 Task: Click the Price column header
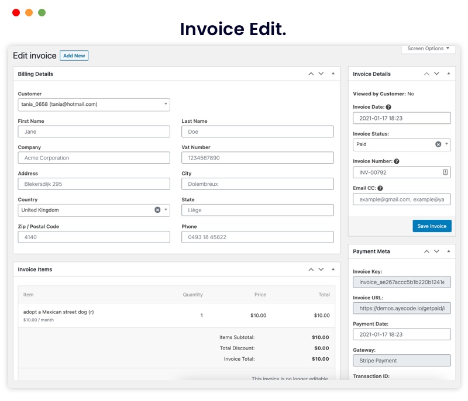pyautogui.click(x=260, y=295)
